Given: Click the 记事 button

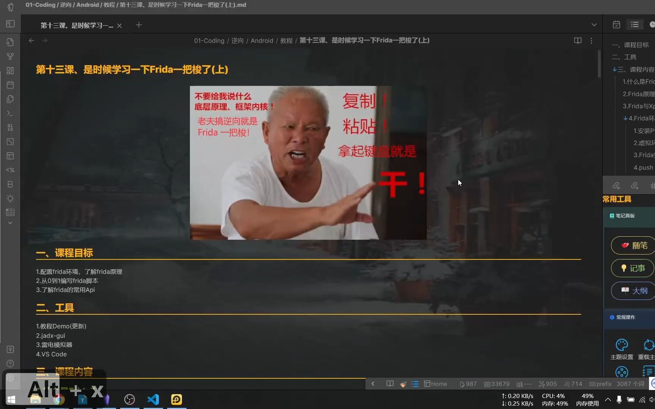Looking at the screenshot, I should (633, 268).
